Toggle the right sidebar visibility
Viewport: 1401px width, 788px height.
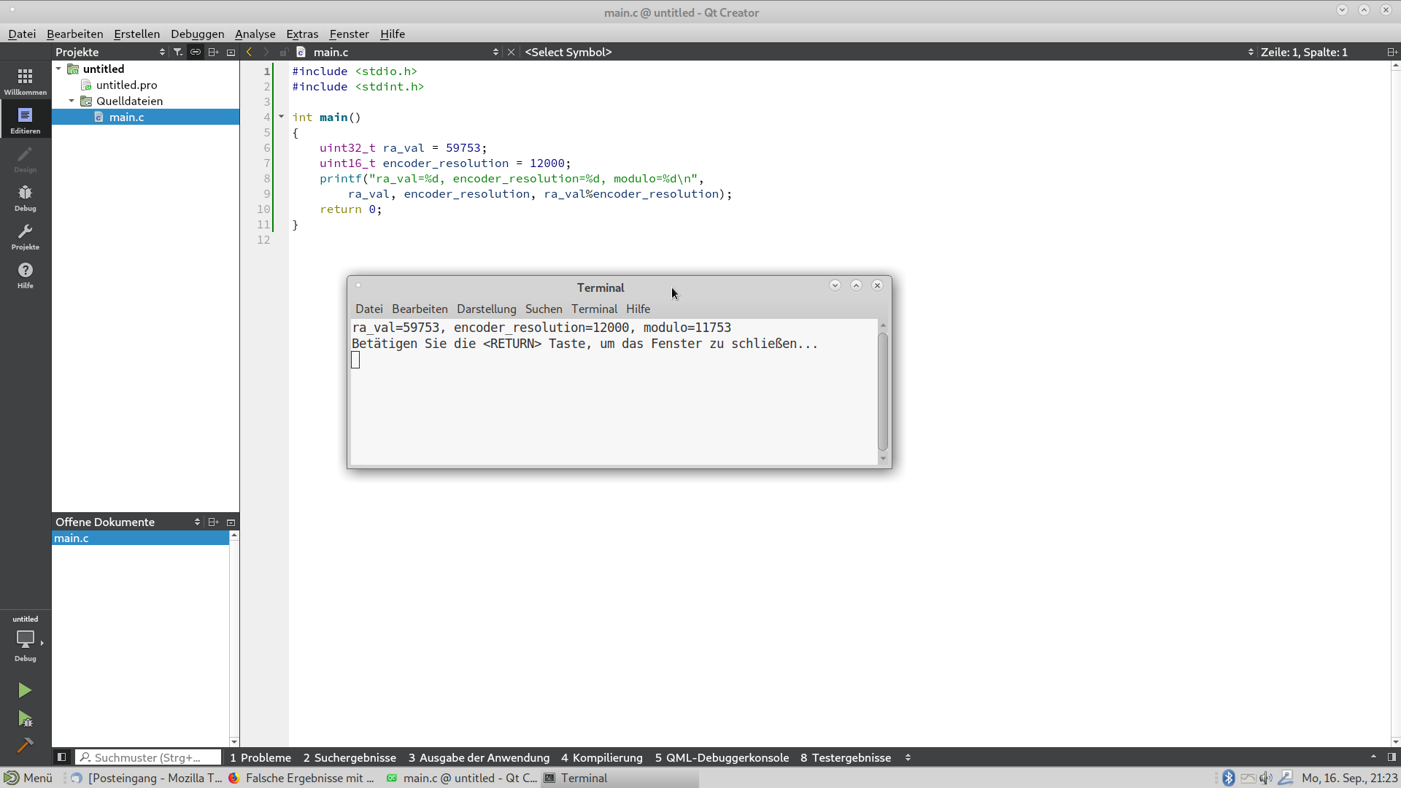1392,757
